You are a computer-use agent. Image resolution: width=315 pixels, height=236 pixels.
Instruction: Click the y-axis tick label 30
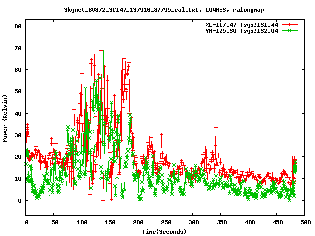(x=18, y=135)
